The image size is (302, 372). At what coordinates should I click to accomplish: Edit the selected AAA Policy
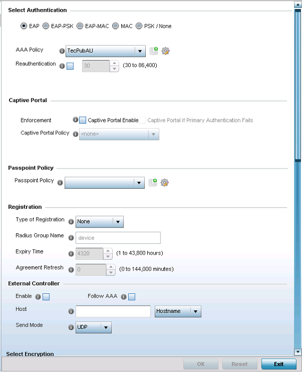coord(165,51)
